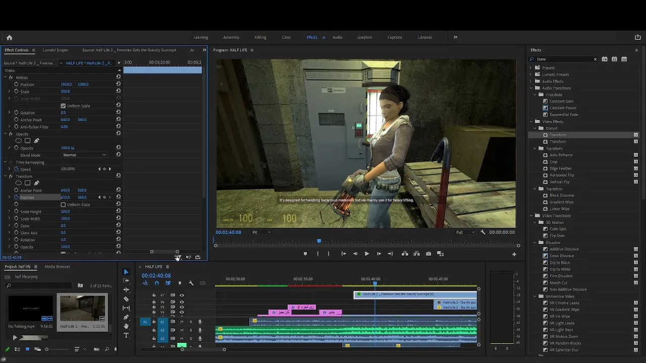
Task: Open the share/export icon at top right
Action: coord(638,37)
